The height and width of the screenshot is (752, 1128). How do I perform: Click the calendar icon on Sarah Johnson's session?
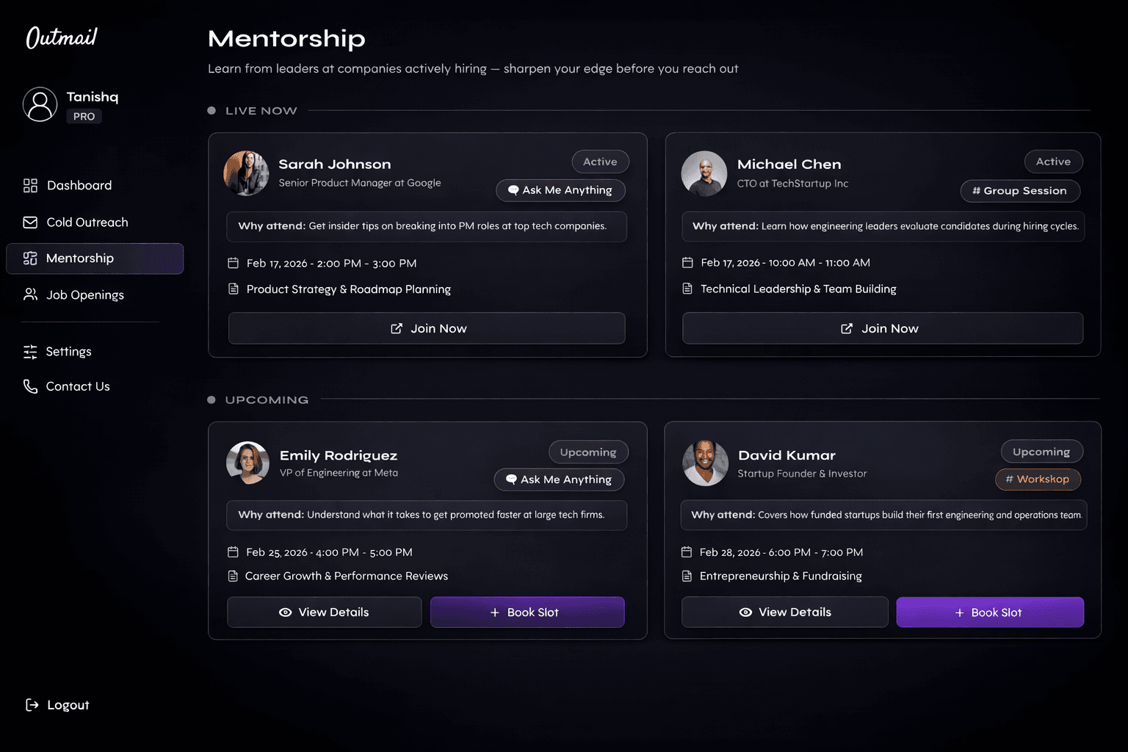coord(234,262)
